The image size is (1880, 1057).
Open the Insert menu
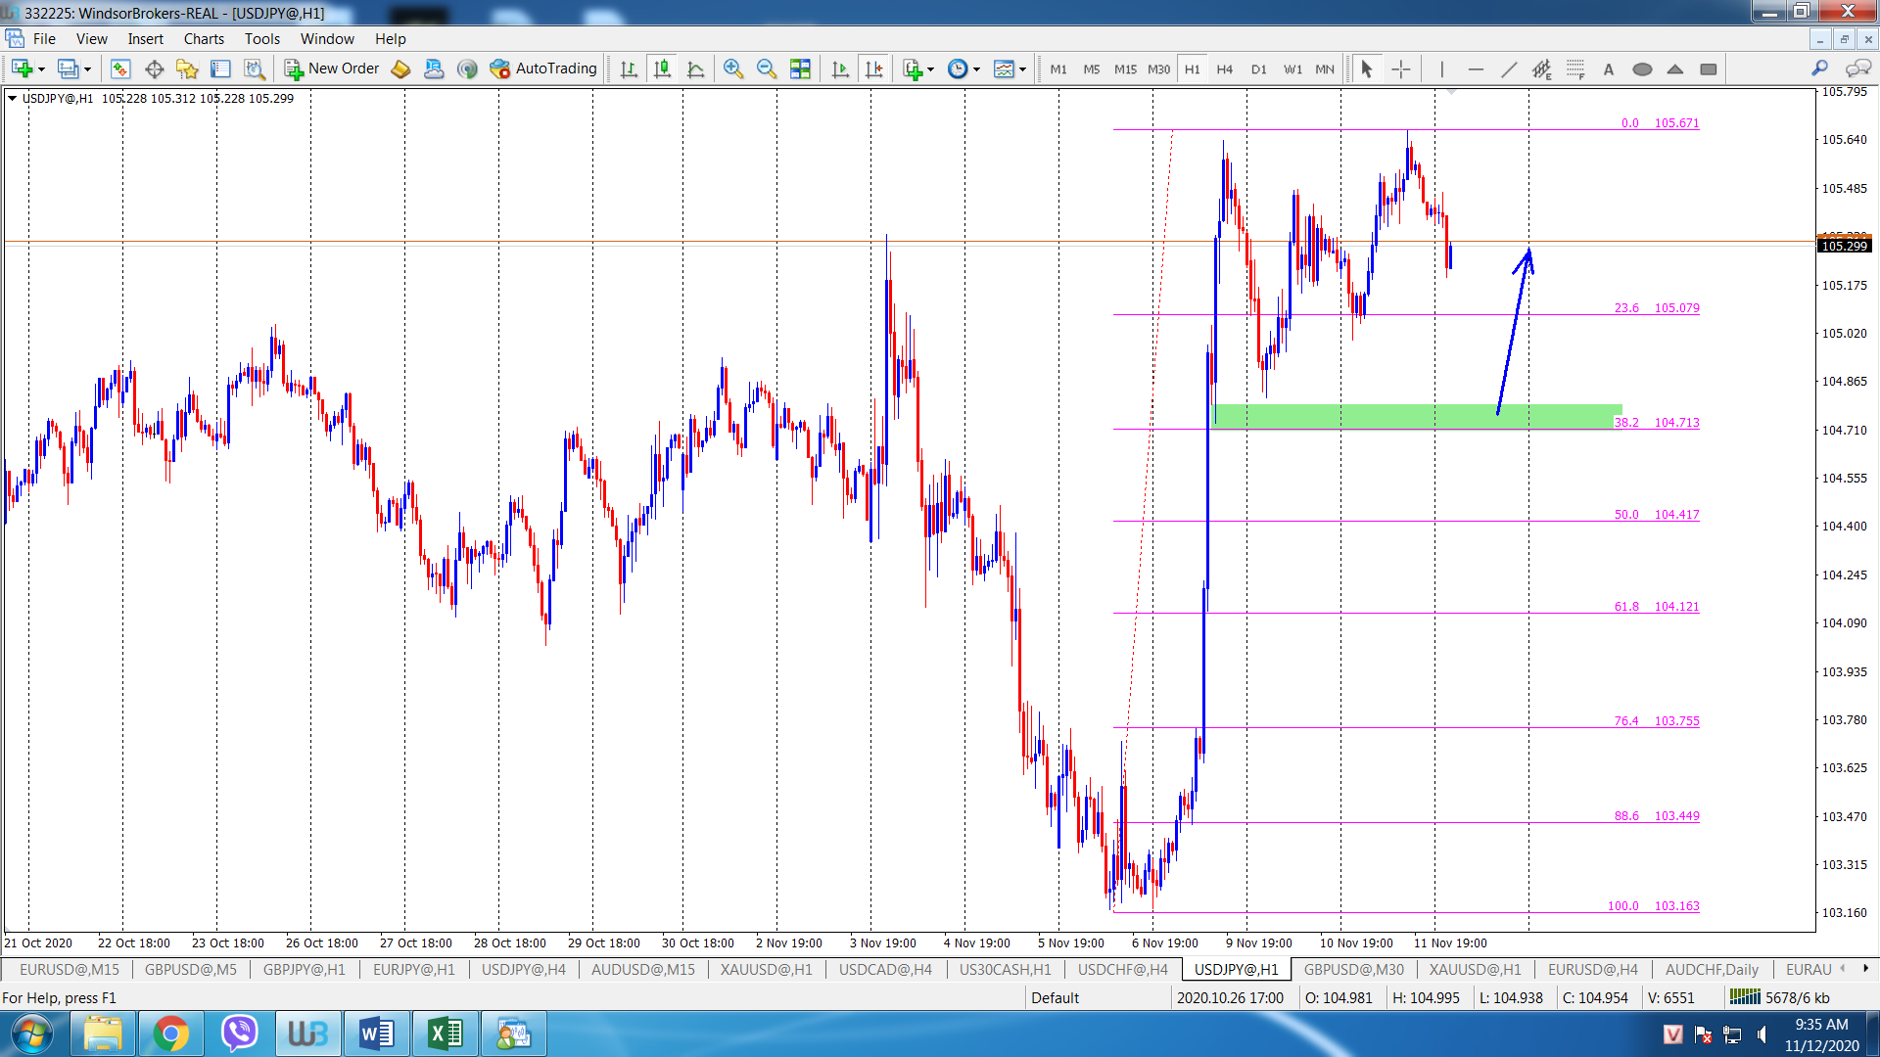(146, 39)
